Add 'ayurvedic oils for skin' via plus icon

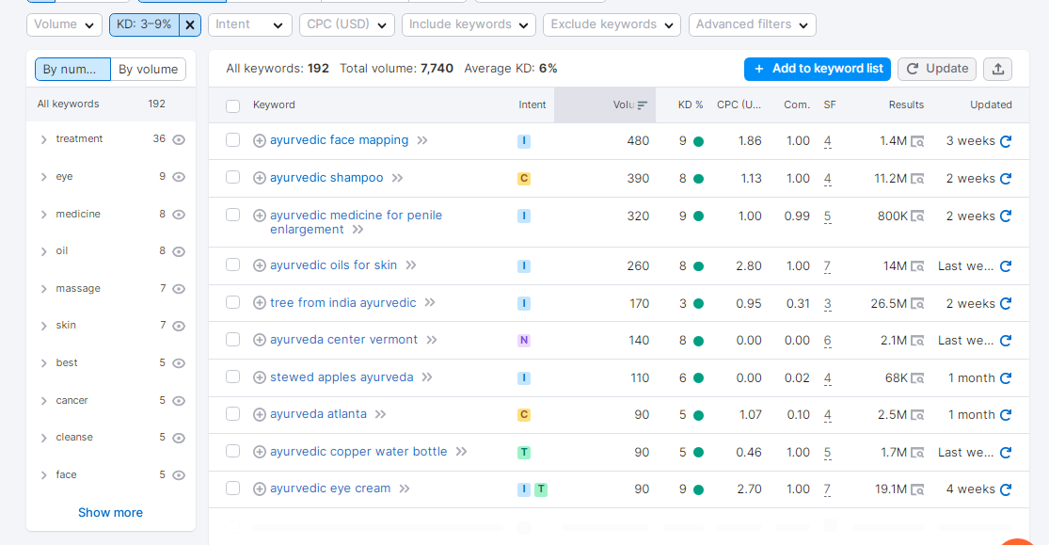point(260,265)
